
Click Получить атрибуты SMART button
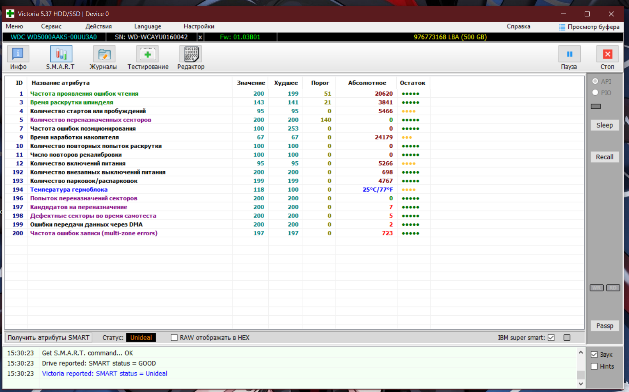tap(48, 337)
